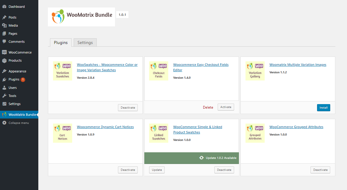
Task: Click the WooCommerce icon in sidebar
Action: [x=4, y=52]
